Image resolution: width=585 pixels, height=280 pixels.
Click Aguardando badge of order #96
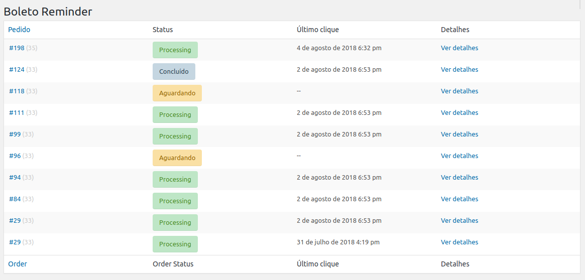(x=177, y=158)
